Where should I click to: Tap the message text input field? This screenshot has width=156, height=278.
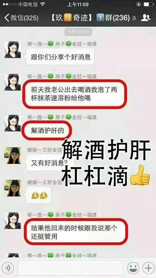click(x=70, y=268)
